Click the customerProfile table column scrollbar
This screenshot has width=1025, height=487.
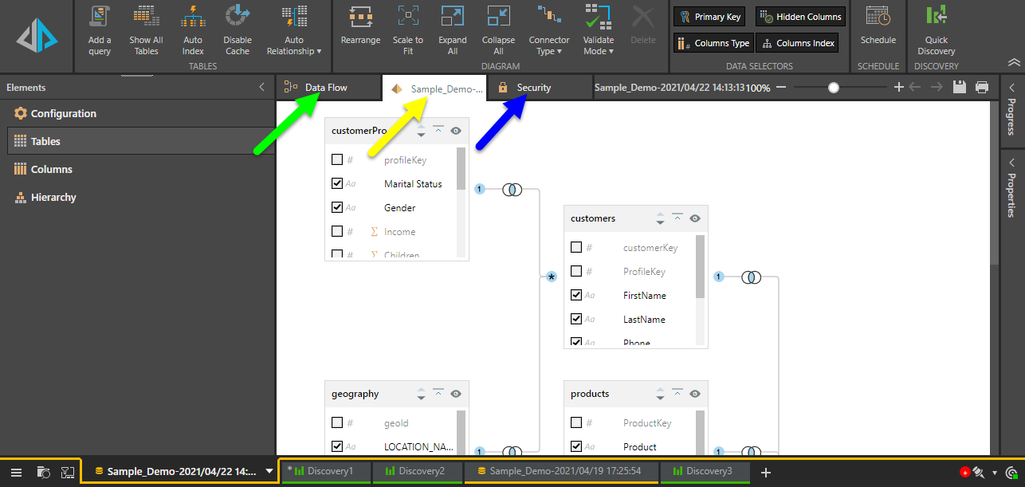click(461, 168)
